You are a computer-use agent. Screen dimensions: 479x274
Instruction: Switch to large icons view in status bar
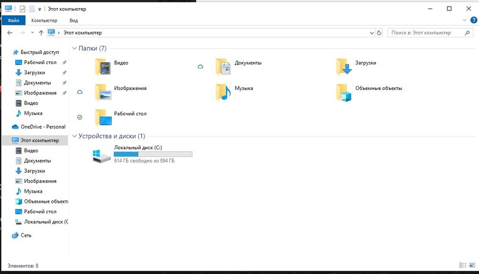(472, 265)
